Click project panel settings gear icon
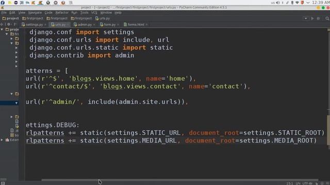330x185 pixels. (9, 24)
